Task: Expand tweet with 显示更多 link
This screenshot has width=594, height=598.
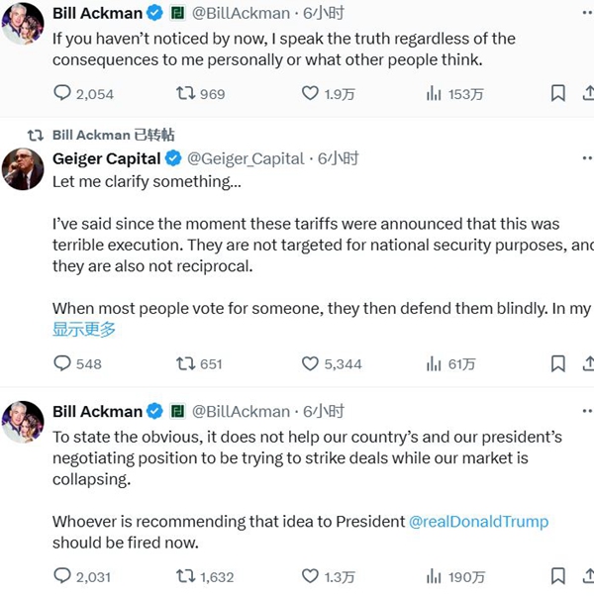Action: [x=84, y=330]
